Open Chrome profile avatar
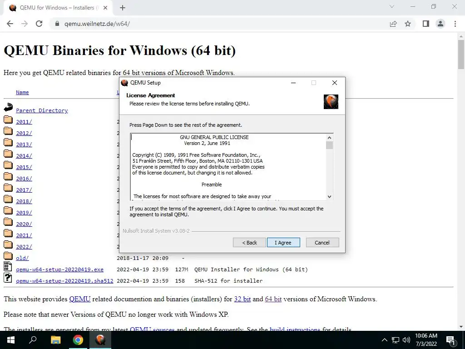 pos(440,24)
